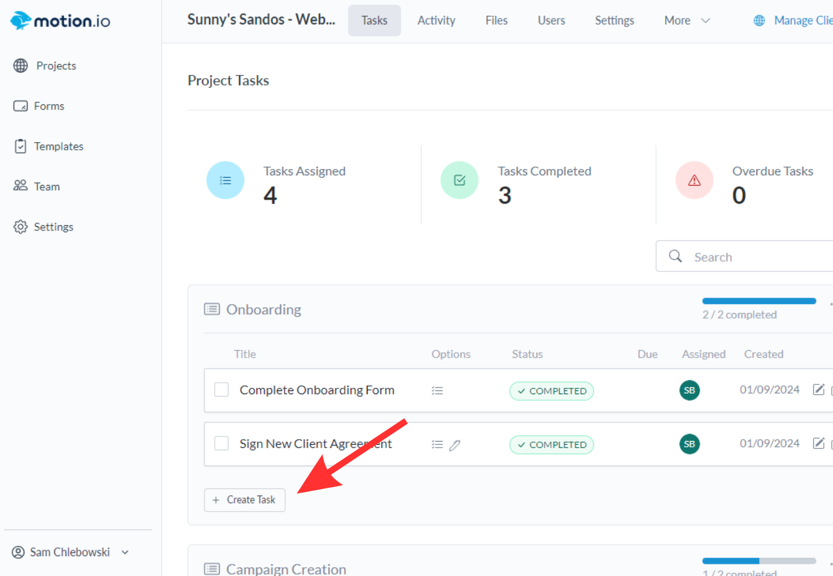Click pencil icon in Sign New Client Agreement options
833x576 pixels.
pyautogui.click(x=455, y=445)
